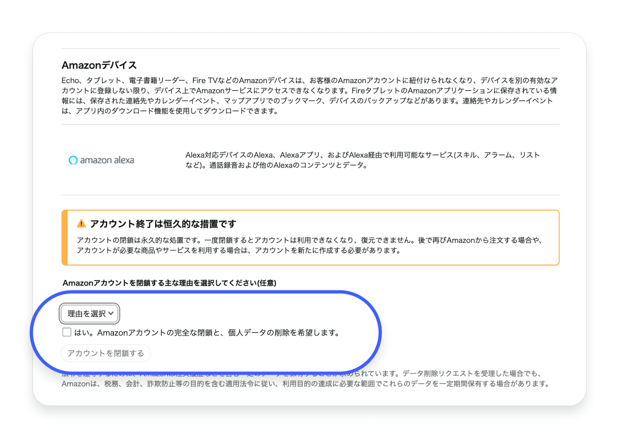Click the orange left bar of warning box

[x=64, y=238]
